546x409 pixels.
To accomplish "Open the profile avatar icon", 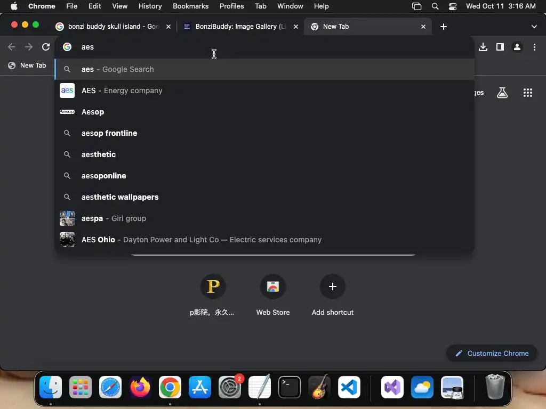I will click(517, 47).
